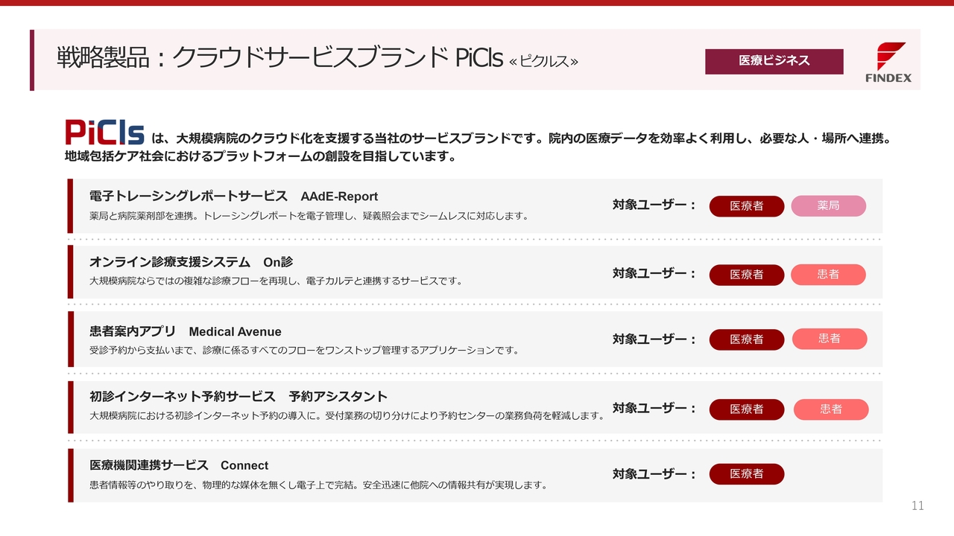Screen dimensions: 954x536
Task: Select the 医療者 tag for Medical Avenue
Action: (746, 339)
